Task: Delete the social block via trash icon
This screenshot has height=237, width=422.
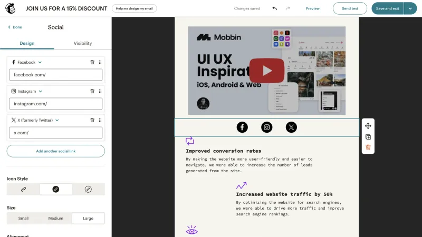Action: 368,147
